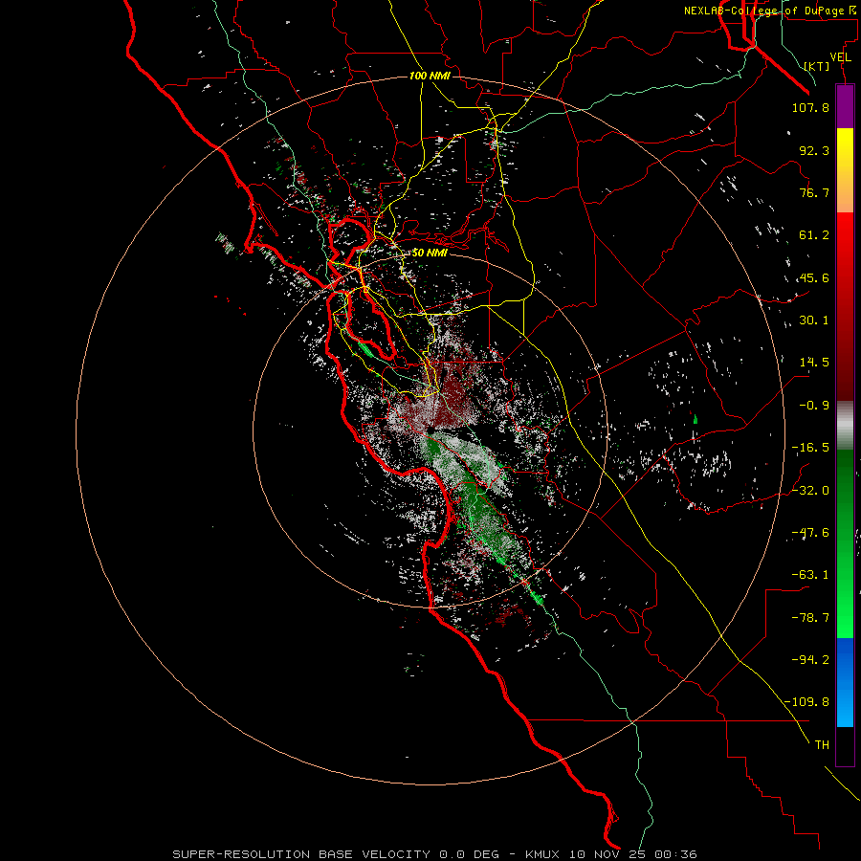Select the -109.8 velocity scale value
This screenshot has width=861, height=861.
(x=806, y=702)
